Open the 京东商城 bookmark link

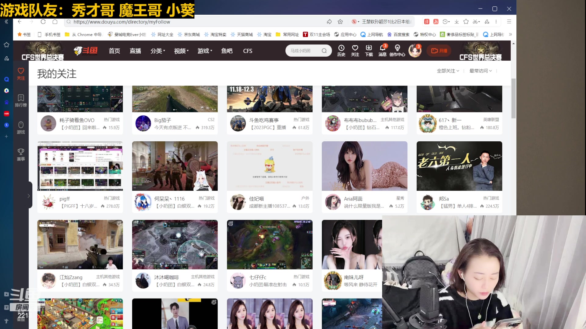[x=192, y=34]
